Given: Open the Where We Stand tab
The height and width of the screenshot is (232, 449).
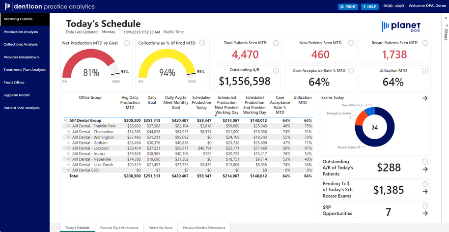Looking at the screenshot, I should 160,228.
